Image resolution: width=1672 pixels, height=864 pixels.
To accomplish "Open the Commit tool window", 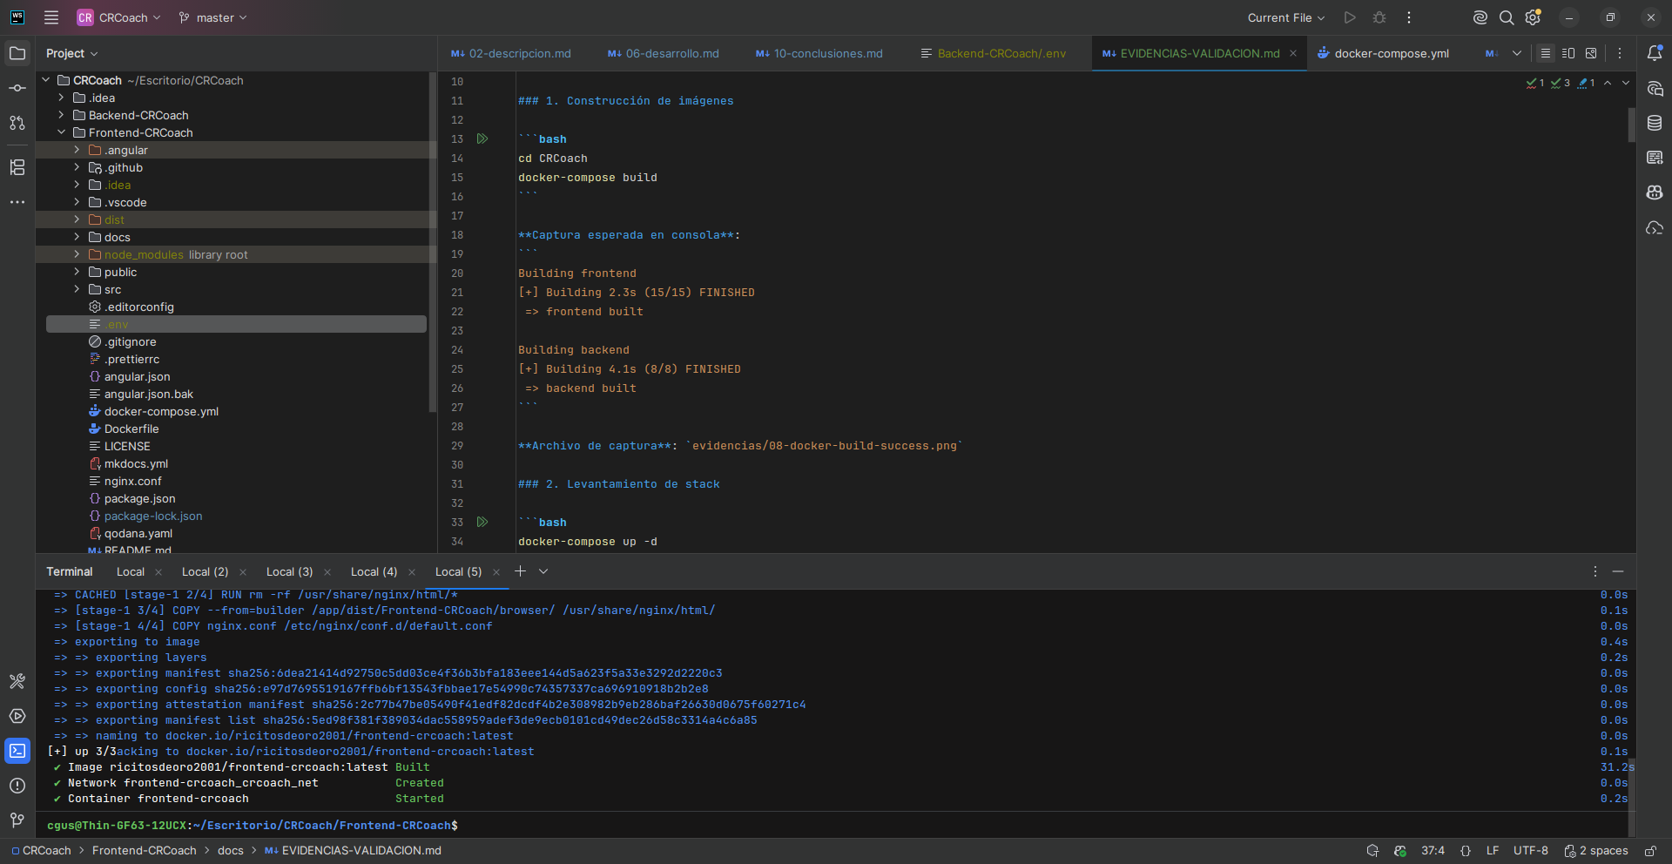I will coord(17,88).
